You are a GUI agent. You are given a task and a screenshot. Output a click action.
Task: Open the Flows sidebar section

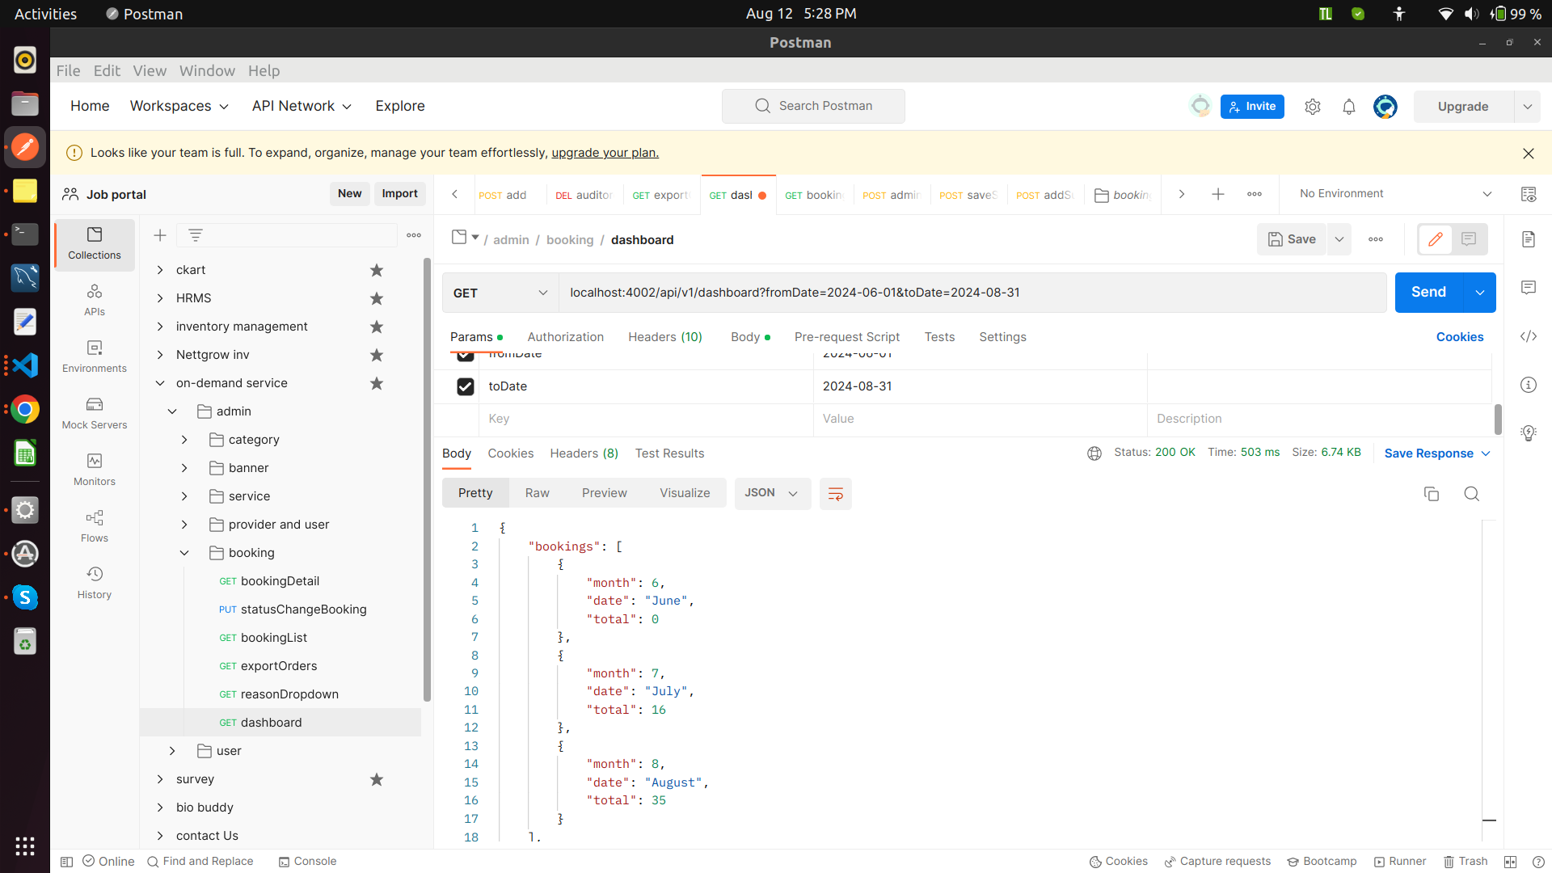point(95,525)
